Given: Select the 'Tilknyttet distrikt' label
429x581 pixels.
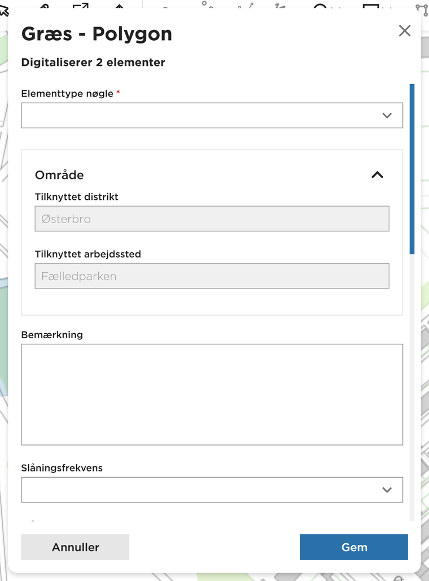Looking at the screenshot, I should (77, 196).
